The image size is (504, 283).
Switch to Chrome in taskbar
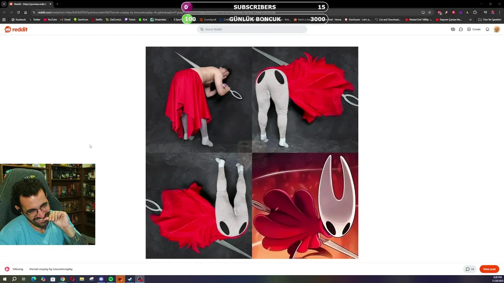click(63, 279)
